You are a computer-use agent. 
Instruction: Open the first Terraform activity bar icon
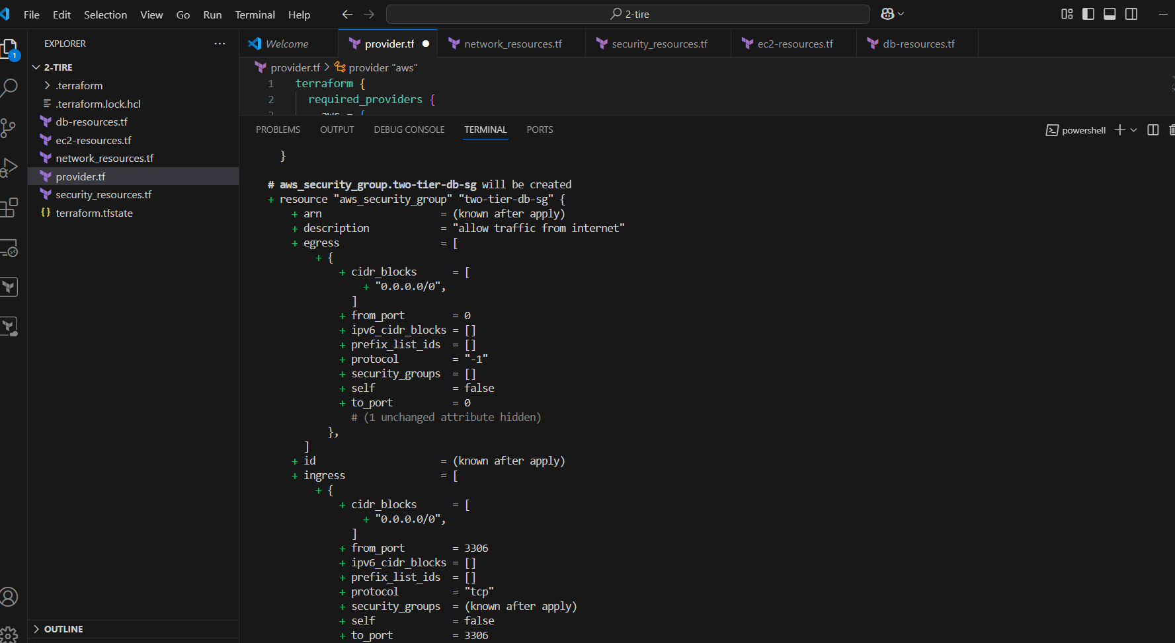pos(9,287)
